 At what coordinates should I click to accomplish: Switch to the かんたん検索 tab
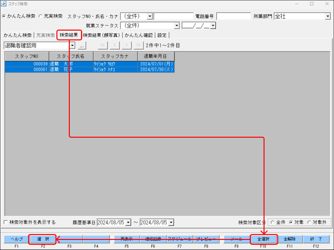(18, 35)
